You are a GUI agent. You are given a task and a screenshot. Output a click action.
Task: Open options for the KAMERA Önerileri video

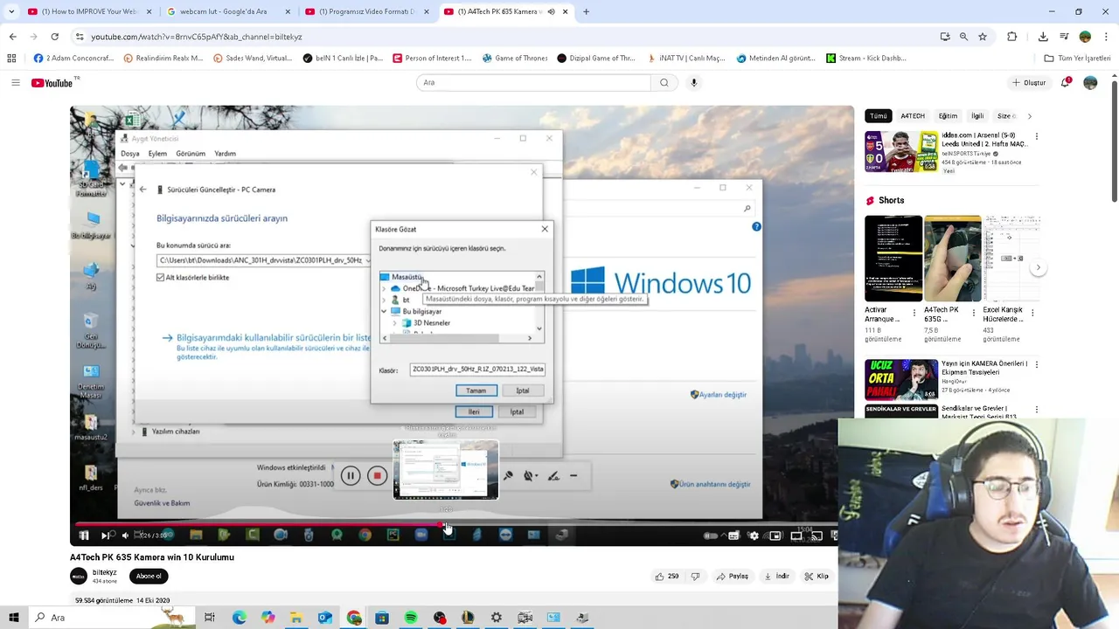(x=1037, y=363)
